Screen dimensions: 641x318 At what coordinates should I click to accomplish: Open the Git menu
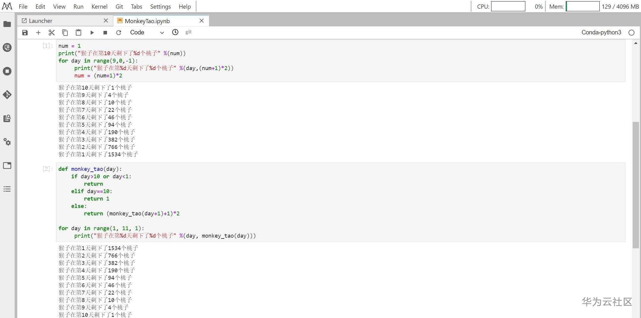[119, 7]
